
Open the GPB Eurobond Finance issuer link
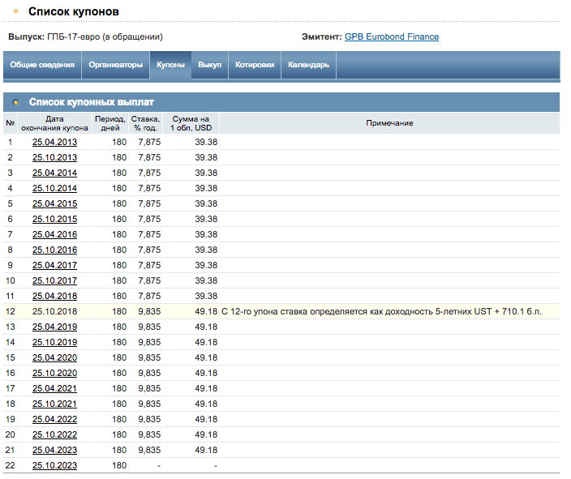click(392, 36)
